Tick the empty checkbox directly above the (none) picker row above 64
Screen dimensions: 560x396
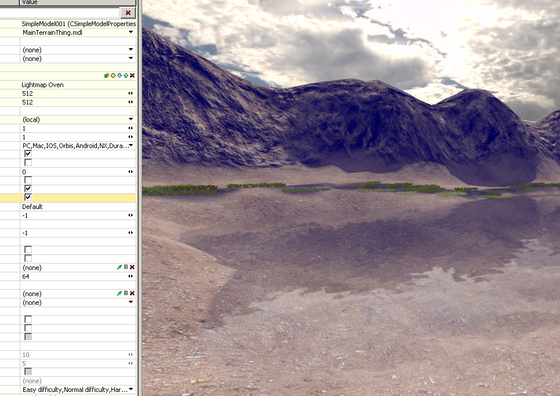pyautogui.click(x=28, y=258)
